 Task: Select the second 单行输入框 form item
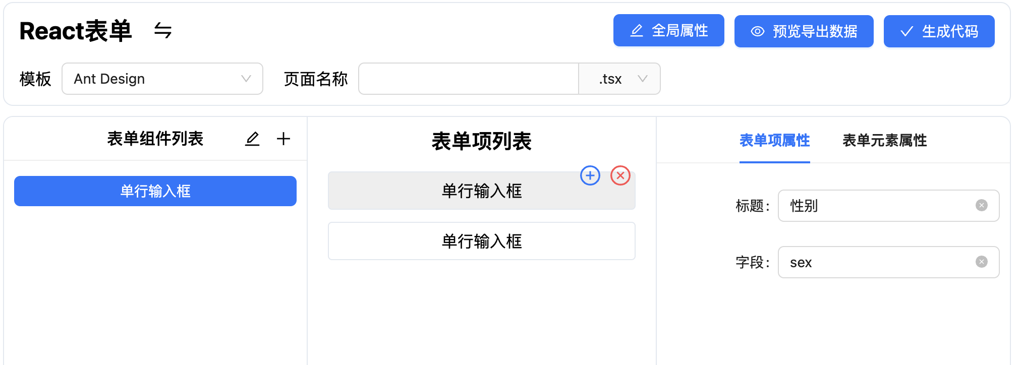pos(481,240)
